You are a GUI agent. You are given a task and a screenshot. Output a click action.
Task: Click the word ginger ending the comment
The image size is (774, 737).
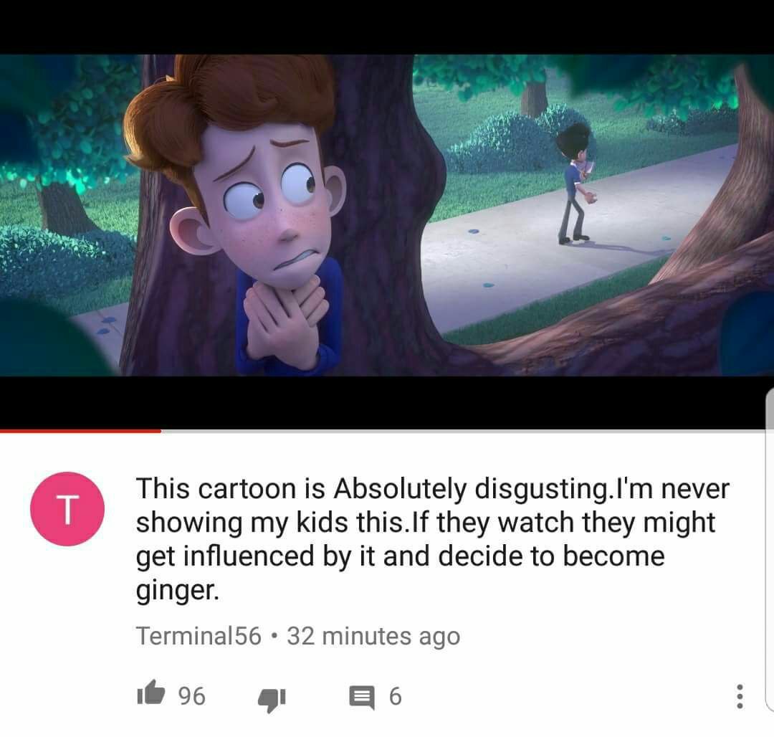click(177, 591)
